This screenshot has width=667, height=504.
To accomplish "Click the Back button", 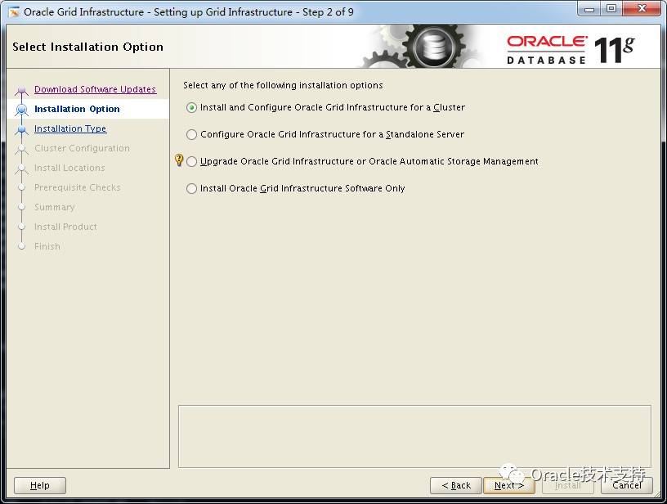I will (456, 485).
